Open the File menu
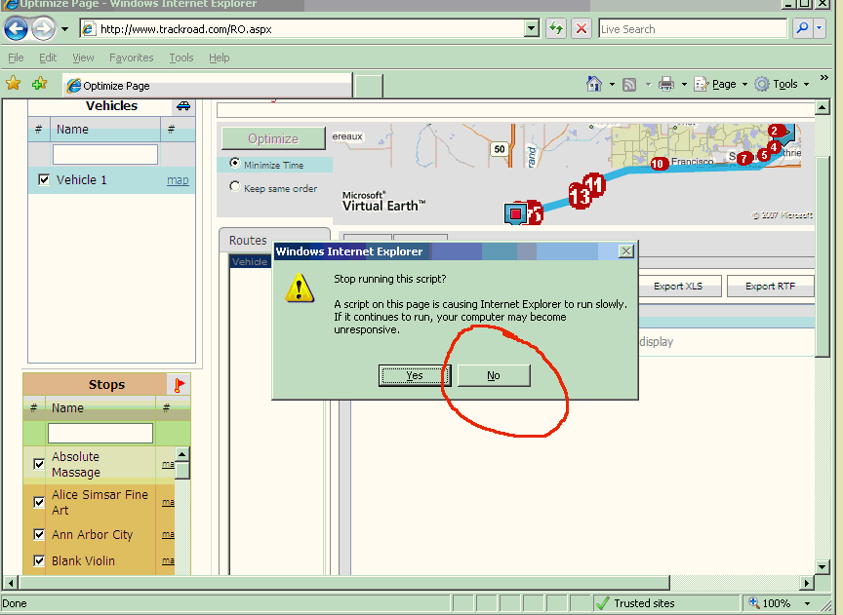This screenshot has height=615, width=843. pos(16,58)
